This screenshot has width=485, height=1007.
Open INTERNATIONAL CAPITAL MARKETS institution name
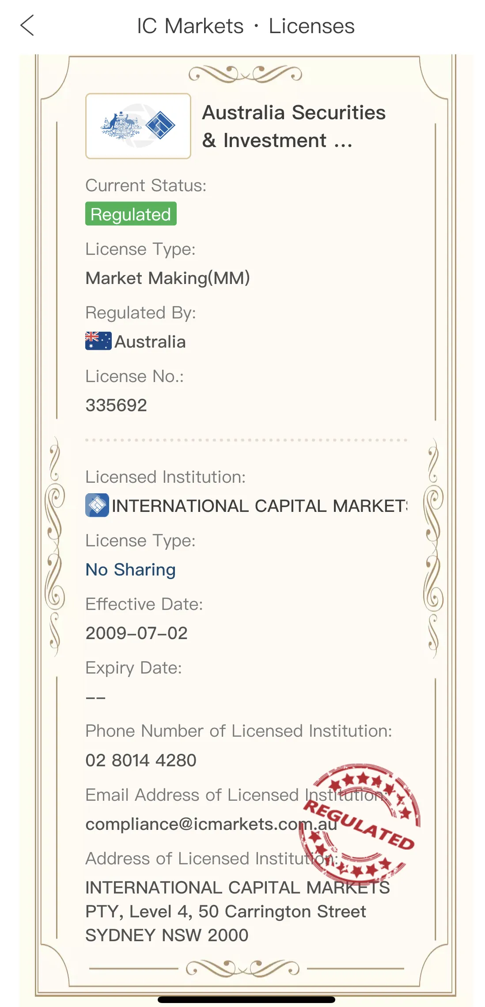(x=260, y=506)
